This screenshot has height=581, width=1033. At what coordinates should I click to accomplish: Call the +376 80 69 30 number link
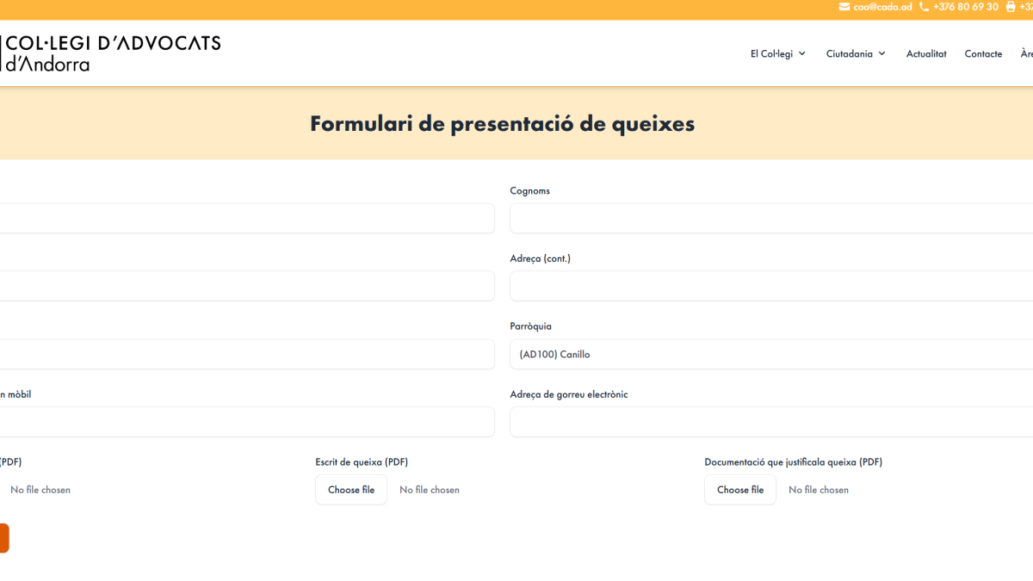[966, 7]
